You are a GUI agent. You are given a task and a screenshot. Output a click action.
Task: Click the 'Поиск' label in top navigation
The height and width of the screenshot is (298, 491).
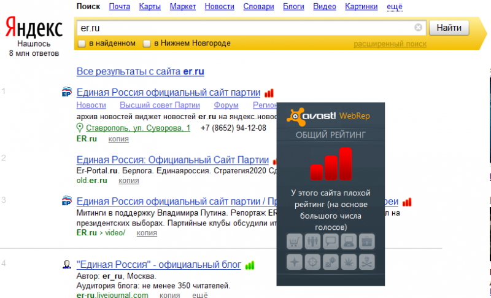click(x=88, y=7)
